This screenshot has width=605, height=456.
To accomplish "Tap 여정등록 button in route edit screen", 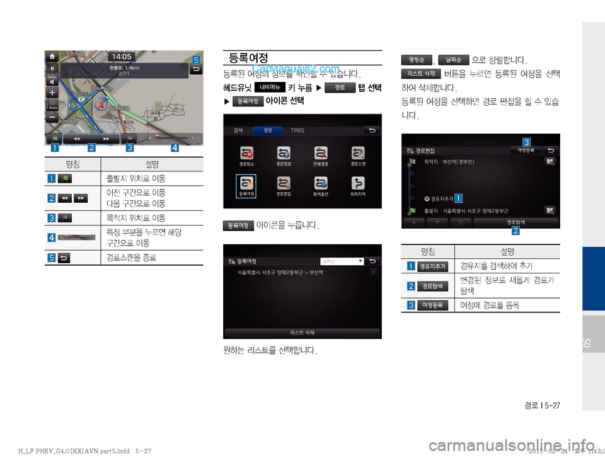I will 526,151.
